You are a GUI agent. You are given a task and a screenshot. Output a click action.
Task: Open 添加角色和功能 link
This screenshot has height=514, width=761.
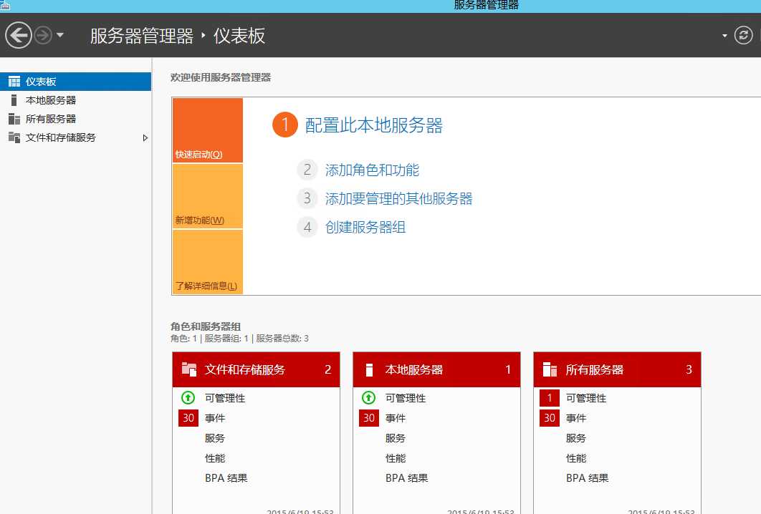[x=372, y=170]
